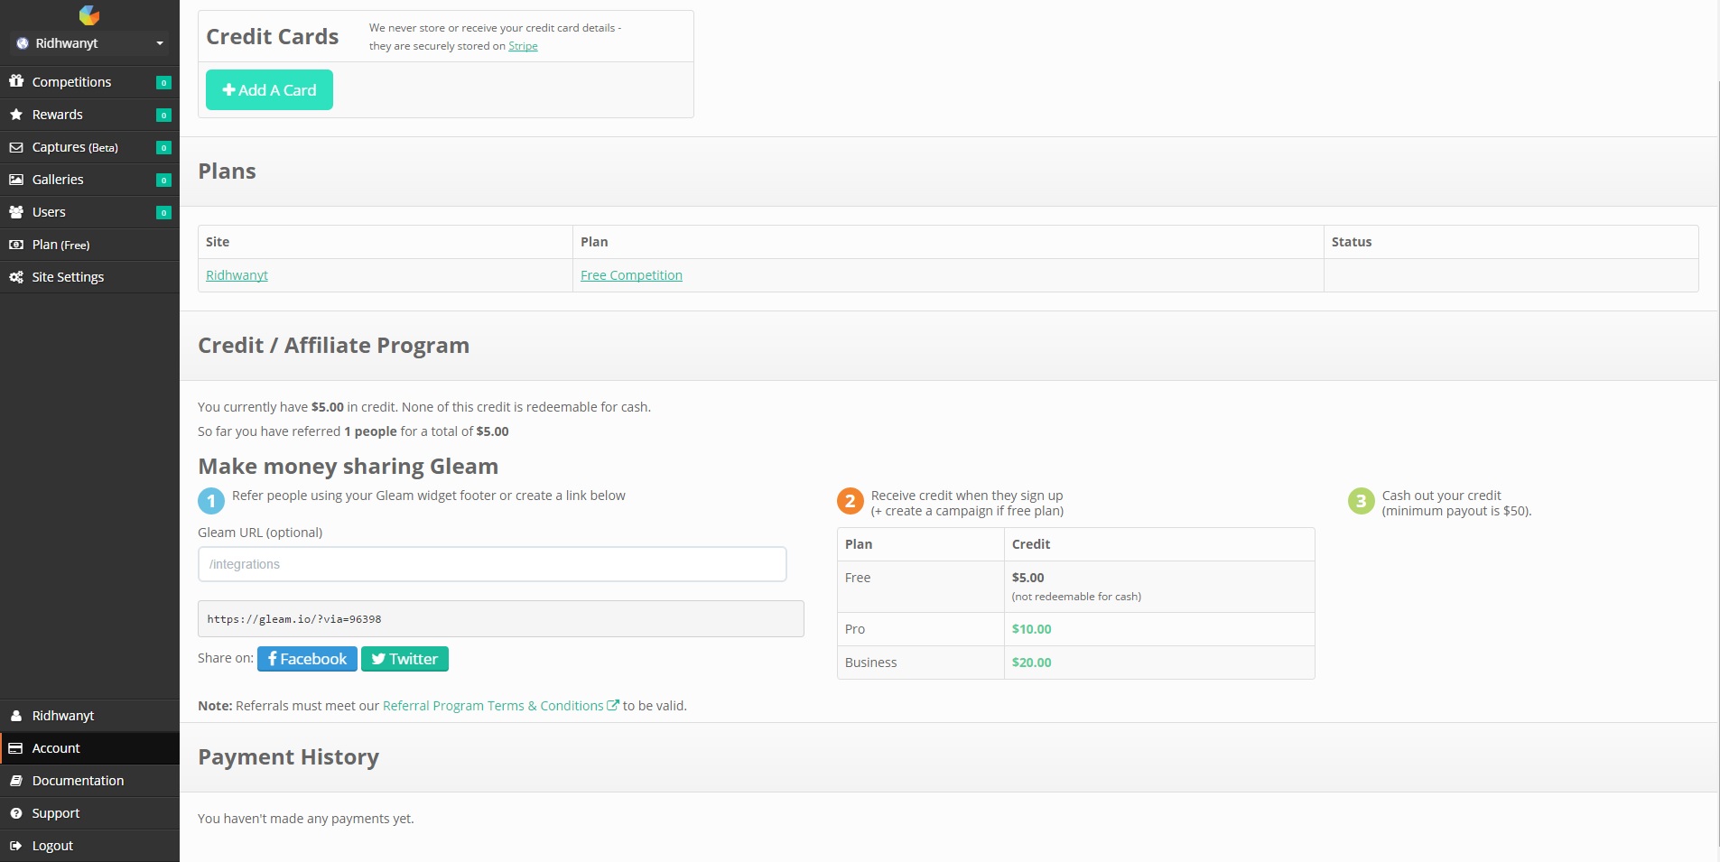Open the Free Competition plan link
The width and height of the screenshot is (1720, 862).
(x=631, y=275)
